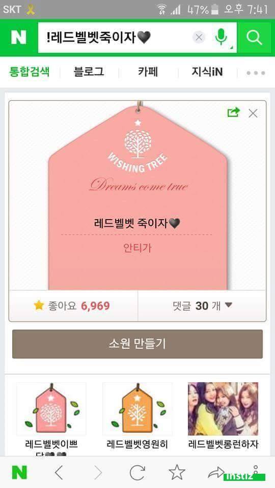Clear the search text with X icon
This screenshot has height=488, width=275.
tap(199, 38)
